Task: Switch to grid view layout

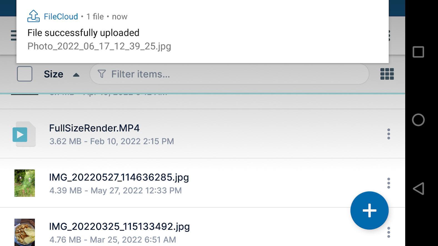Action: click(387, 74)
